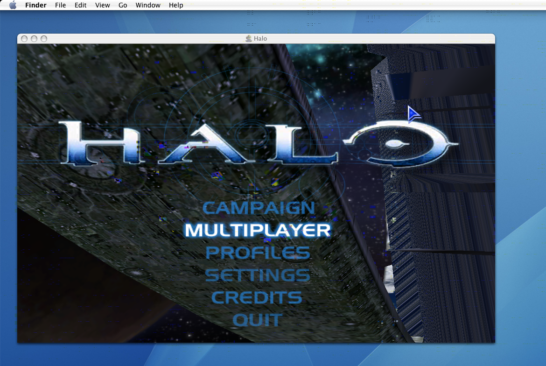This screenshot has height=366, width=546.
Task: Zoom the Halo window
Action: coord(44,39)
